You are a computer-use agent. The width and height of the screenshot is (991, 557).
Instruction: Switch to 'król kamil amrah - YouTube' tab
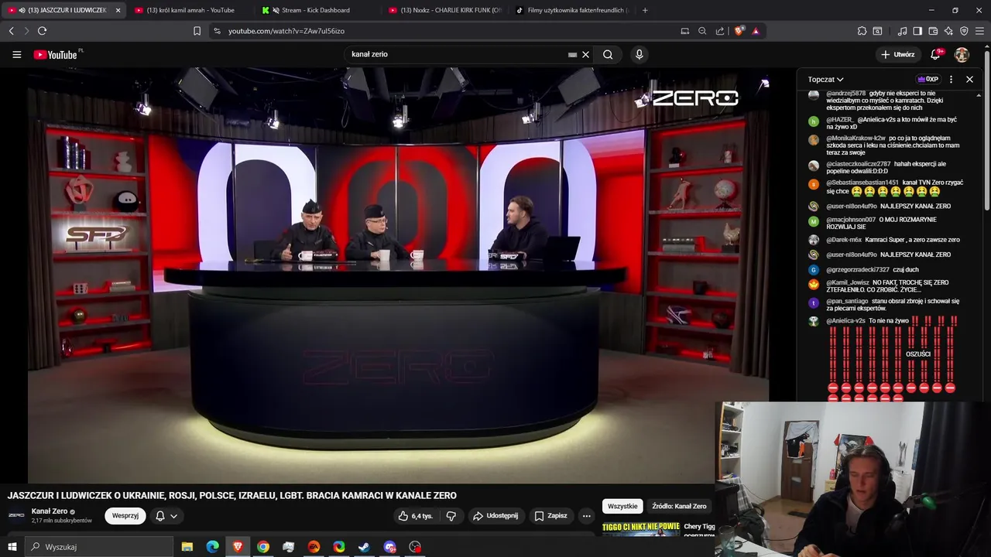coord(190,10)
